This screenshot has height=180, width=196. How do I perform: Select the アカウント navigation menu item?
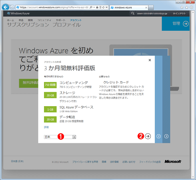pyautogui.click(x=76, y=20)
